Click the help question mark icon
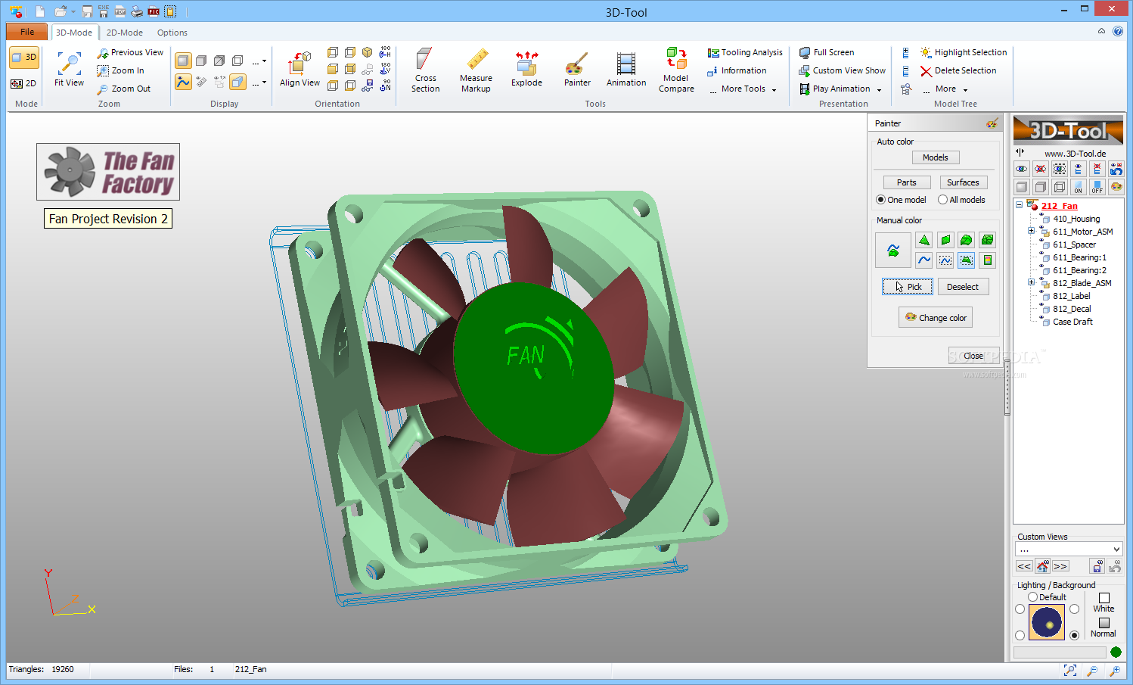 pyautogui.click(x=1118, y=31)
